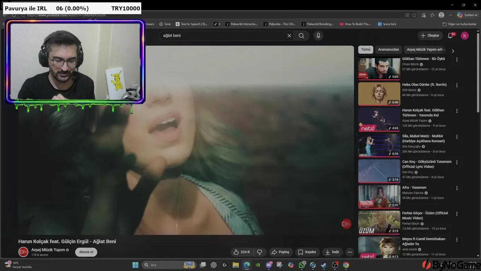The height and width of the screenshot is (271, 481).
Task: Open Copilot Sohbet et button
Action: 467,15
